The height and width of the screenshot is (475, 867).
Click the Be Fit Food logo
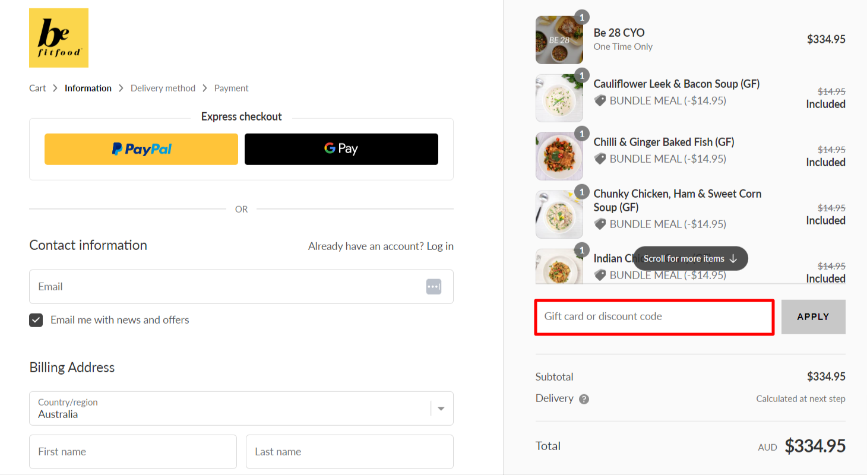(59, 38)
